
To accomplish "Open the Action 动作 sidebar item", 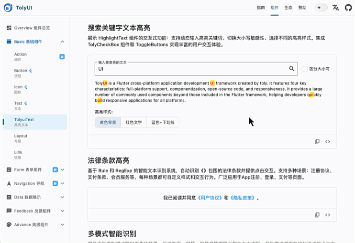I will point(35,57).
